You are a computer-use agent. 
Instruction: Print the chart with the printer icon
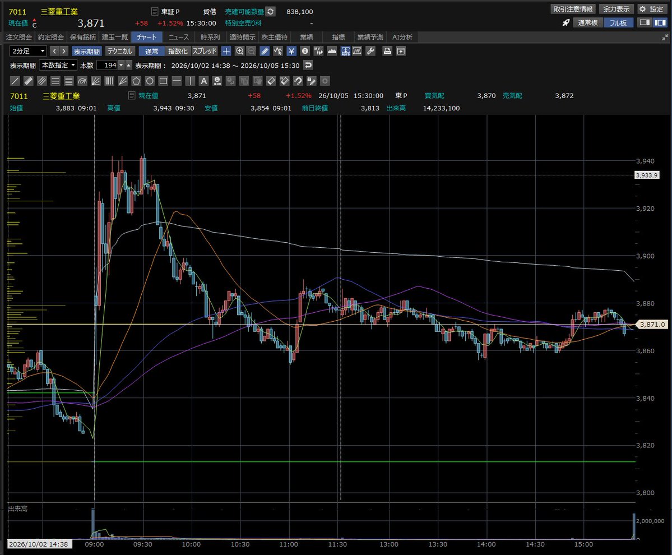(x=387, y=52)
